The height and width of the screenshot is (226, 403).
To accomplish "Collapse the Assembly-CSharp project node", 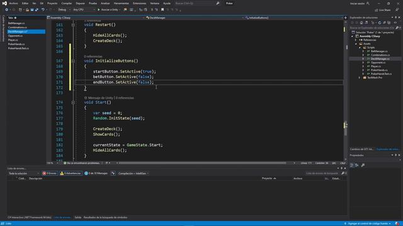I will [x=353, y=36].
